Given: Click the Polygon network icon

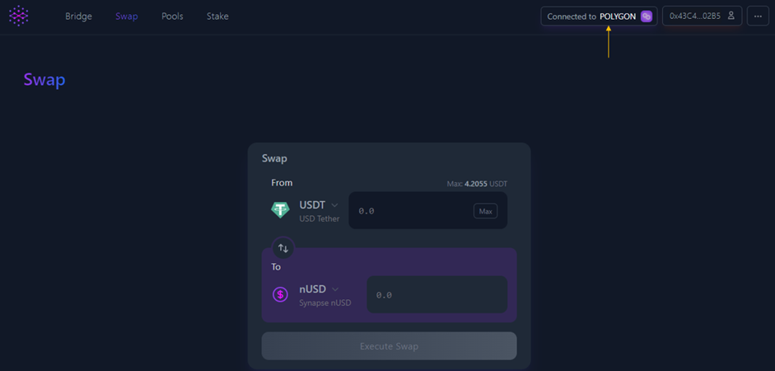Looking at the screenshot, I should [647, 16].
